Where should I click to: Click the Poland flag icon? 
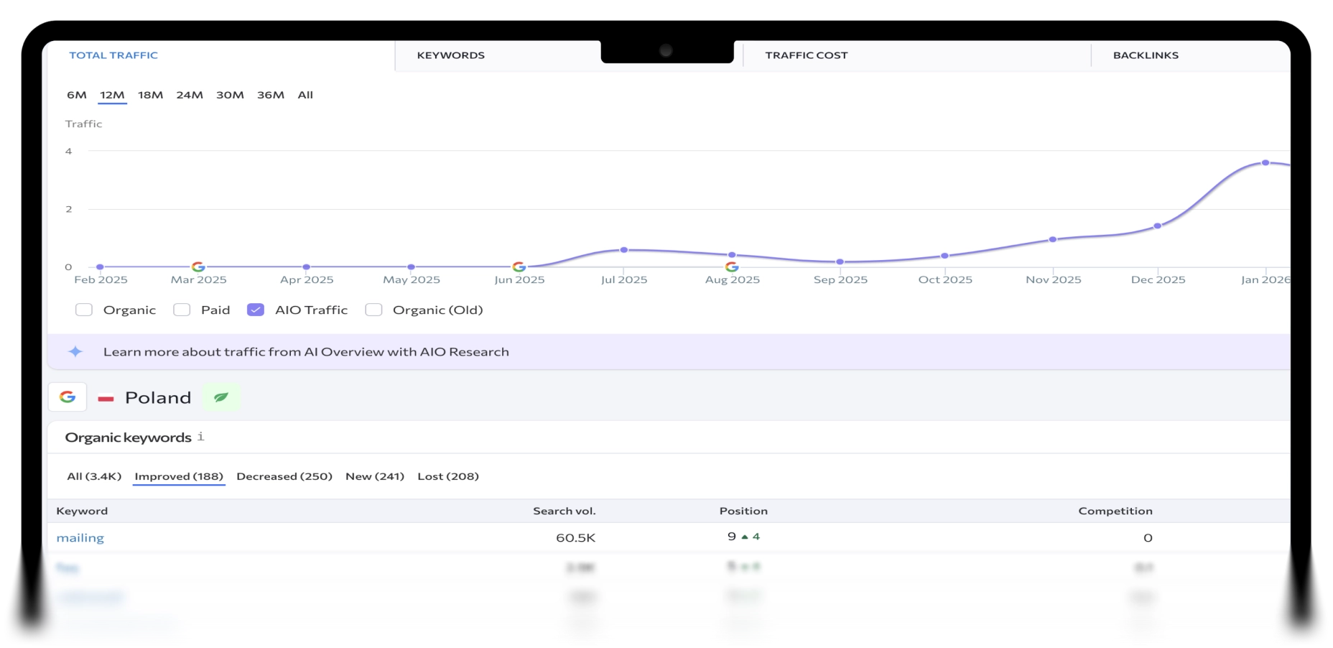pyautogui.click(x=106, y=398)
